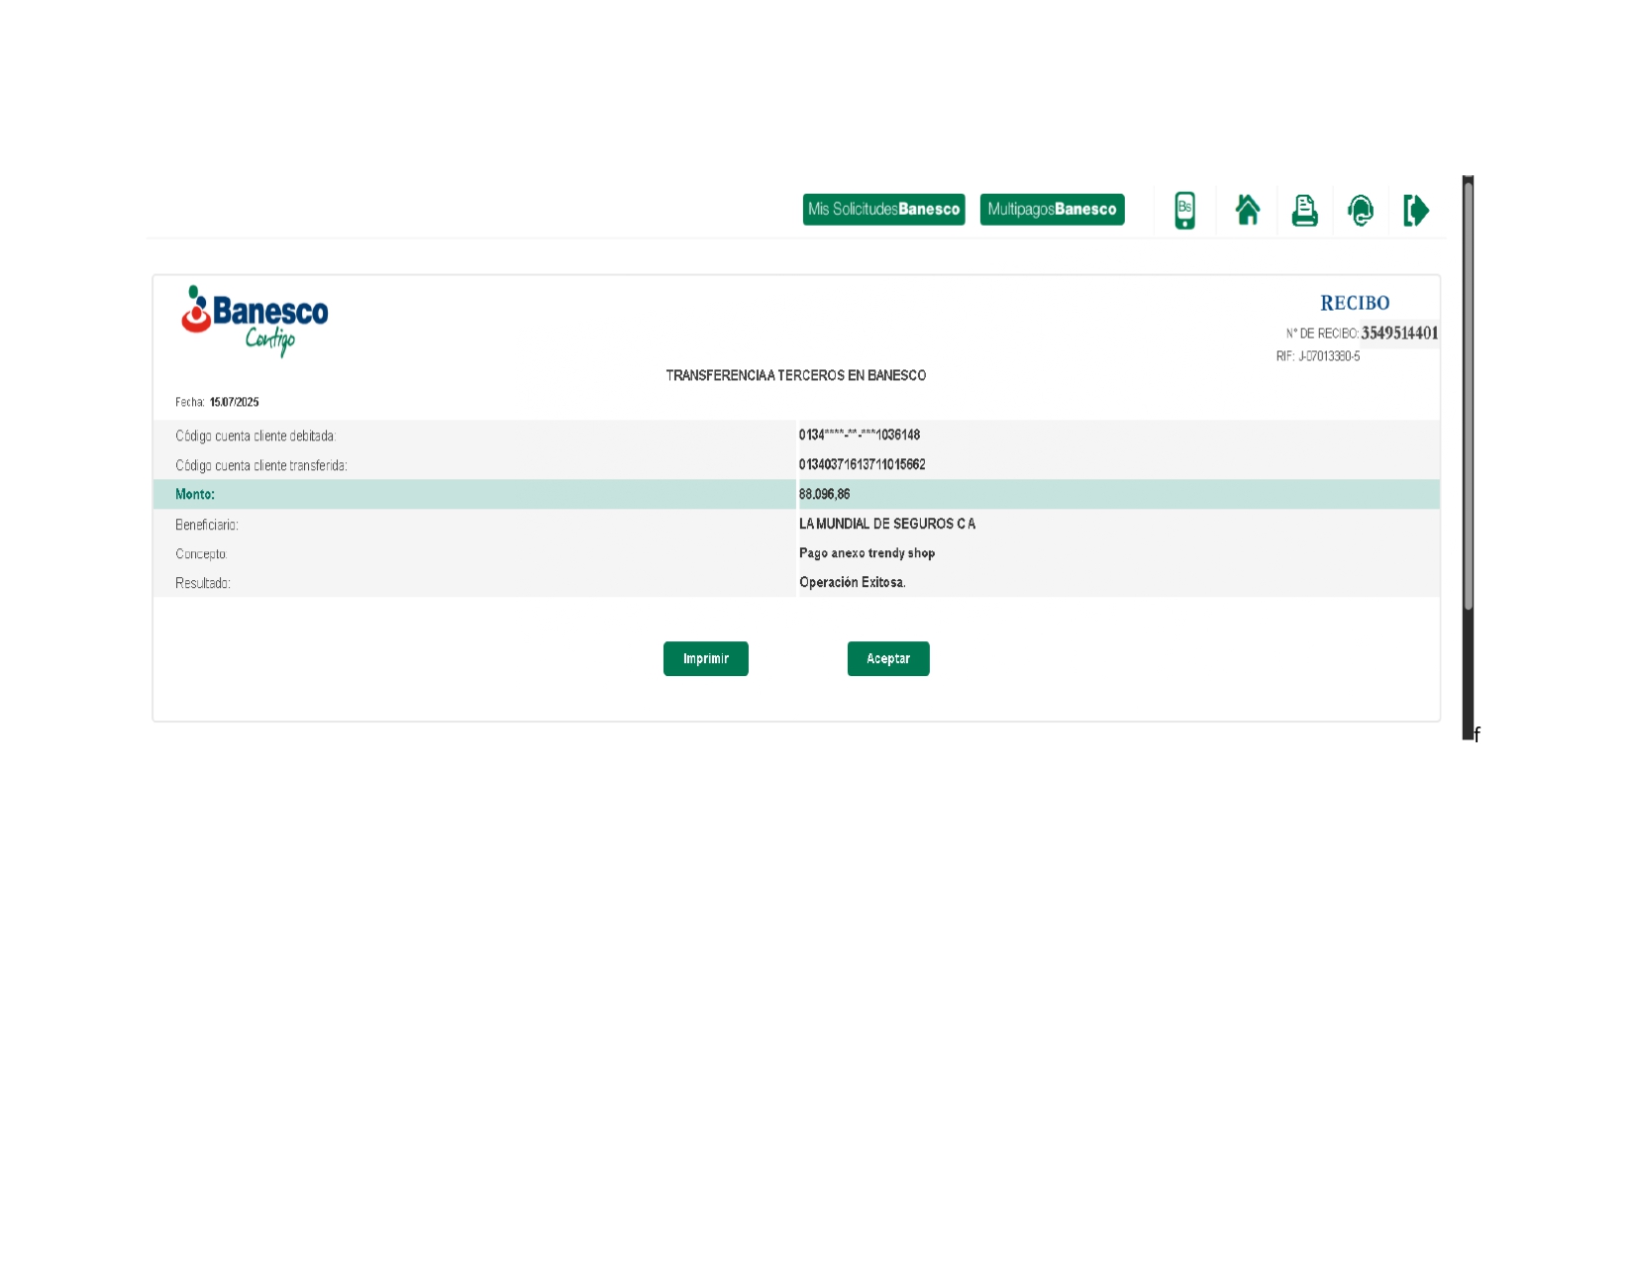1634x1262 pixels.
Task: Log out using the exit door icon
Action: [x=1416, y=210]
